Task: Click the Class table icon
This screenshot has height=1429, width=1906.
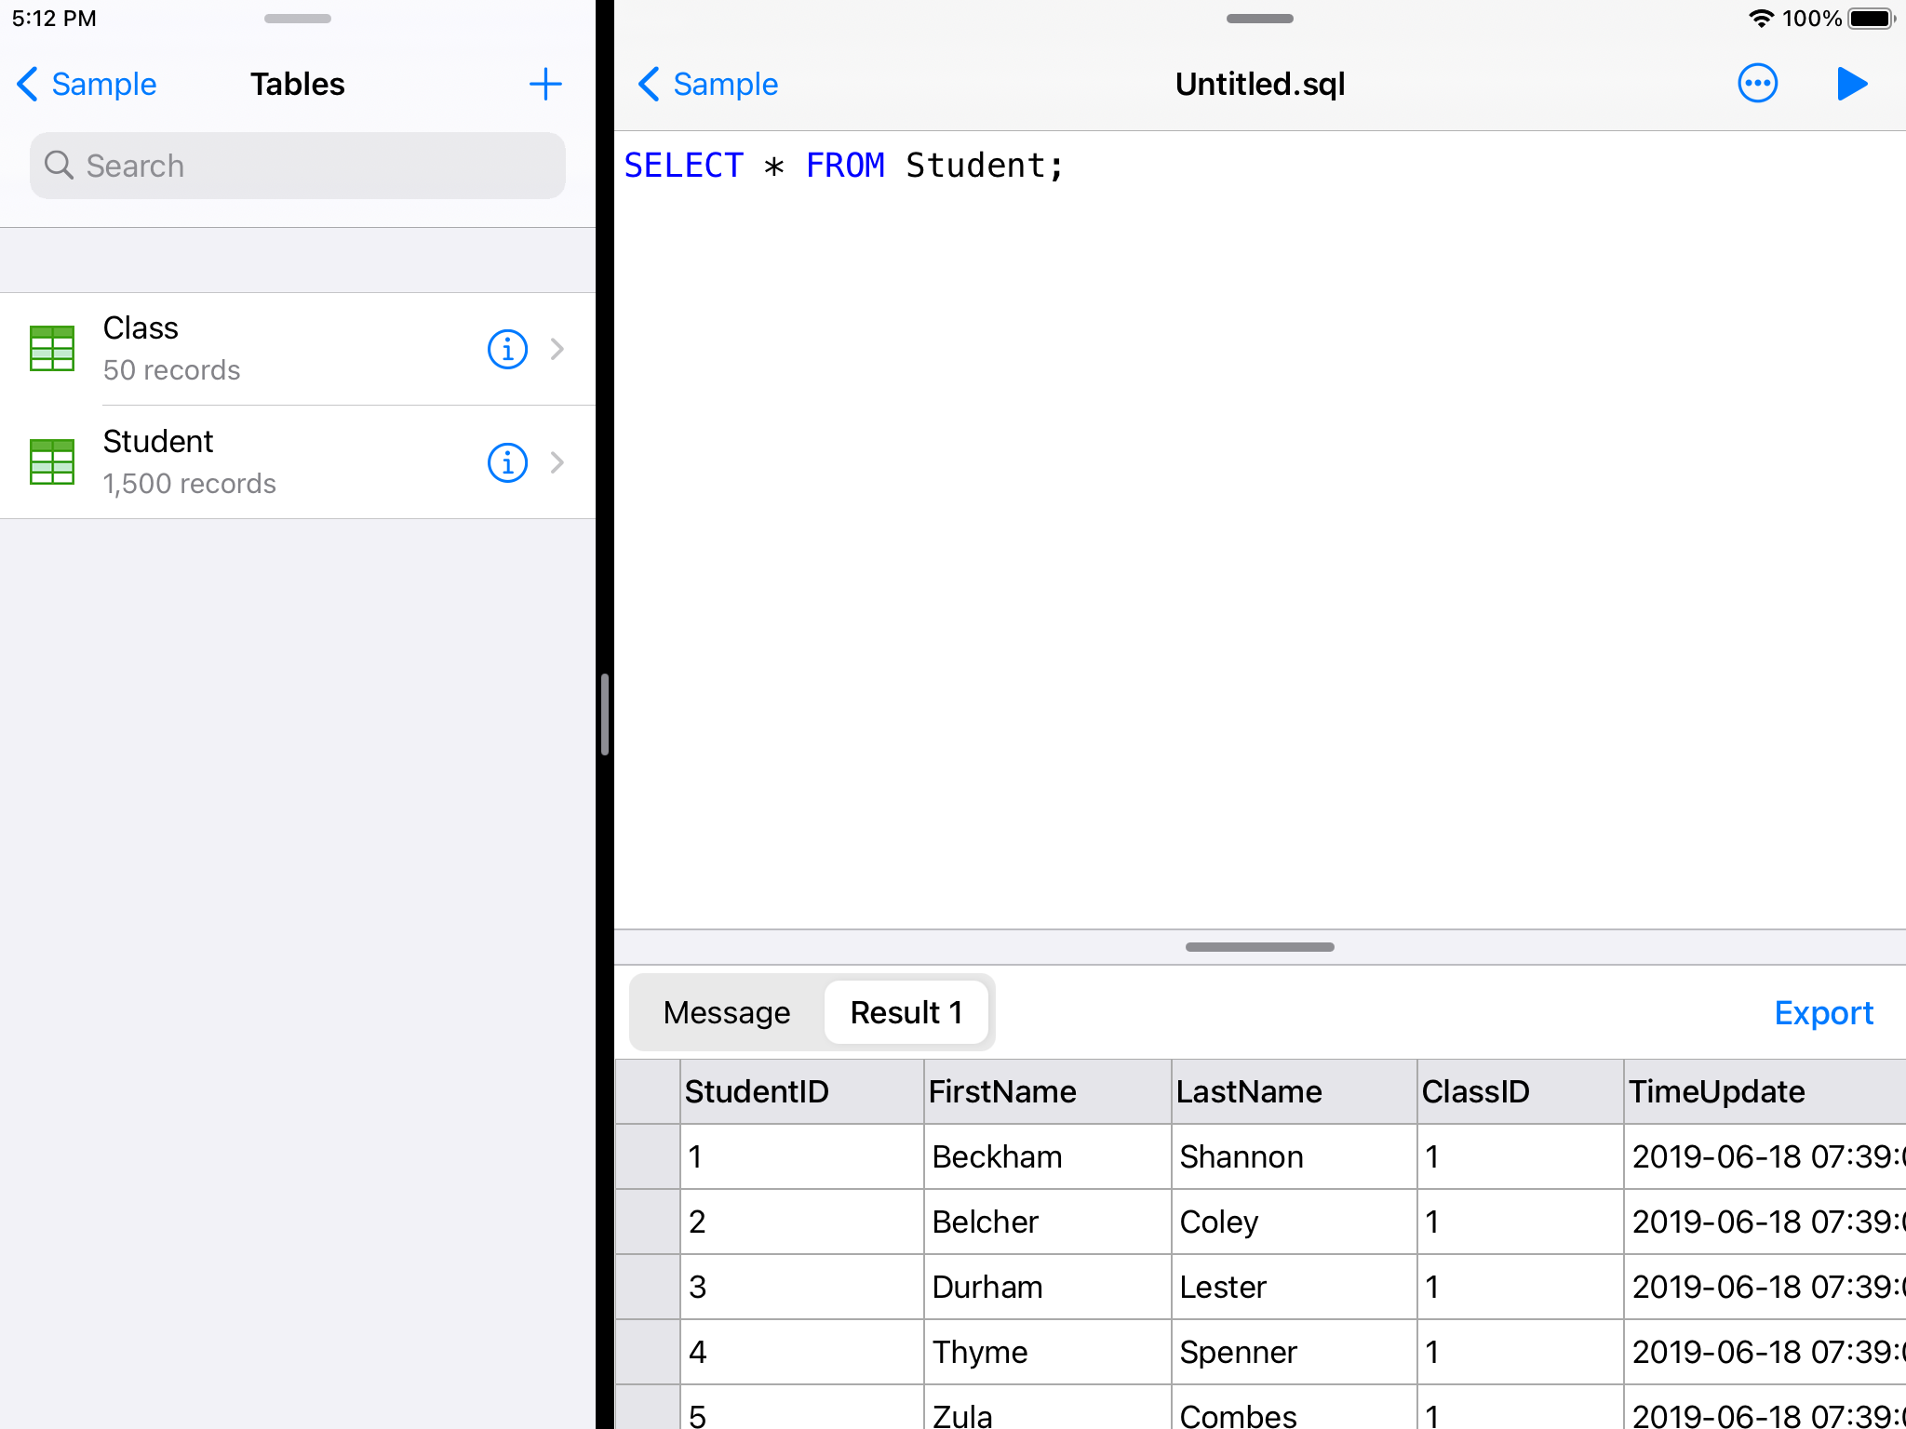Action: [52, 349]
